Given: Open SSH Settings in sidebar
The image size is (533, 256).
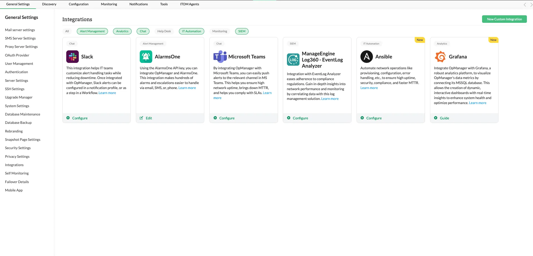Looking at the screenshot, I should 15,89.
